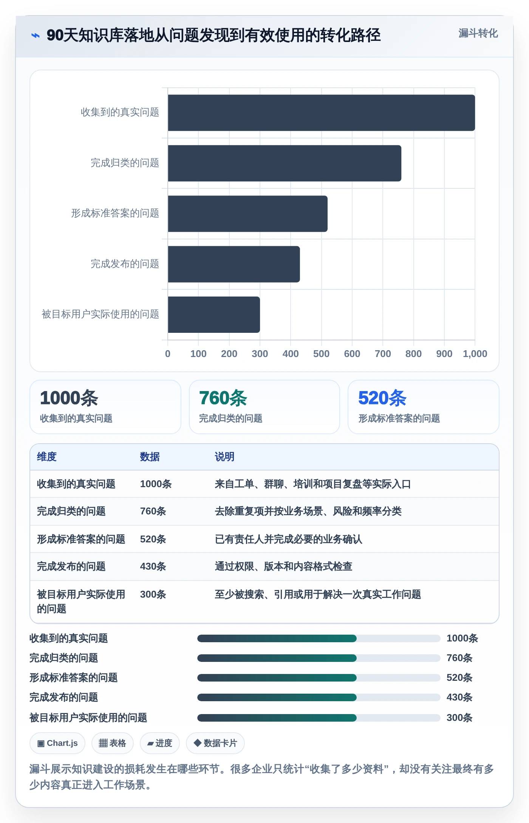Click the 完成发布的问题 chart bar
529x823 pixels.
(x=234, y=264)
